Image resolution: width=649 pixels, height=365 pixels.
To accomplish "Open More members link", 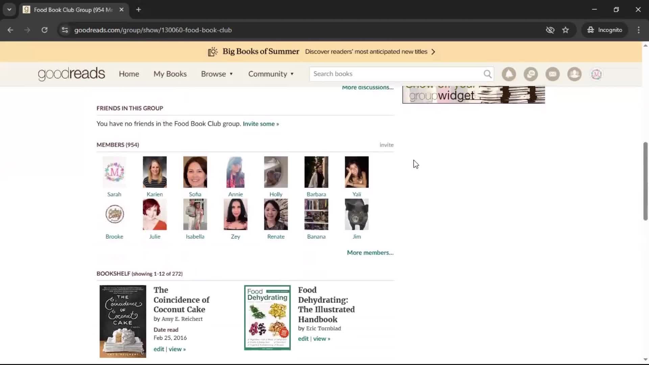I will (370, 253).
